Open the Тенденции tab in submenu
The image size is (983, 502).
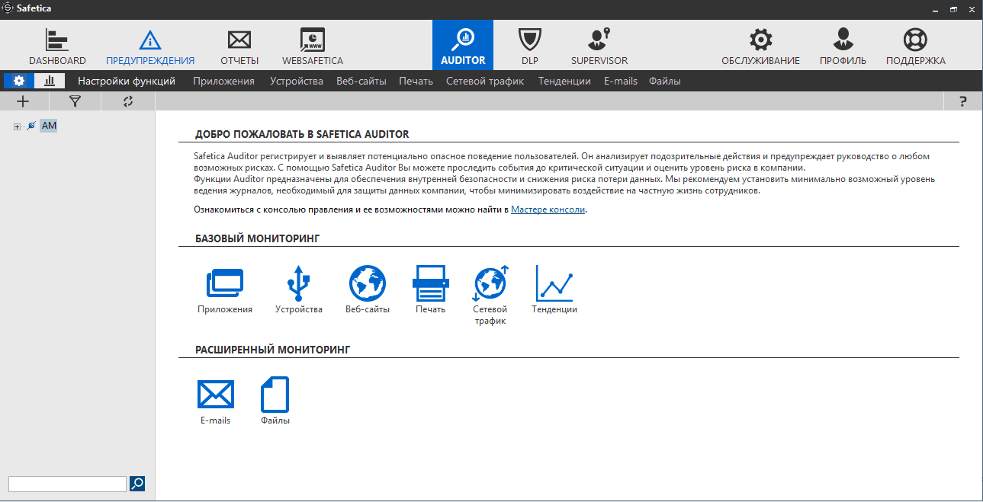point(564,81)
